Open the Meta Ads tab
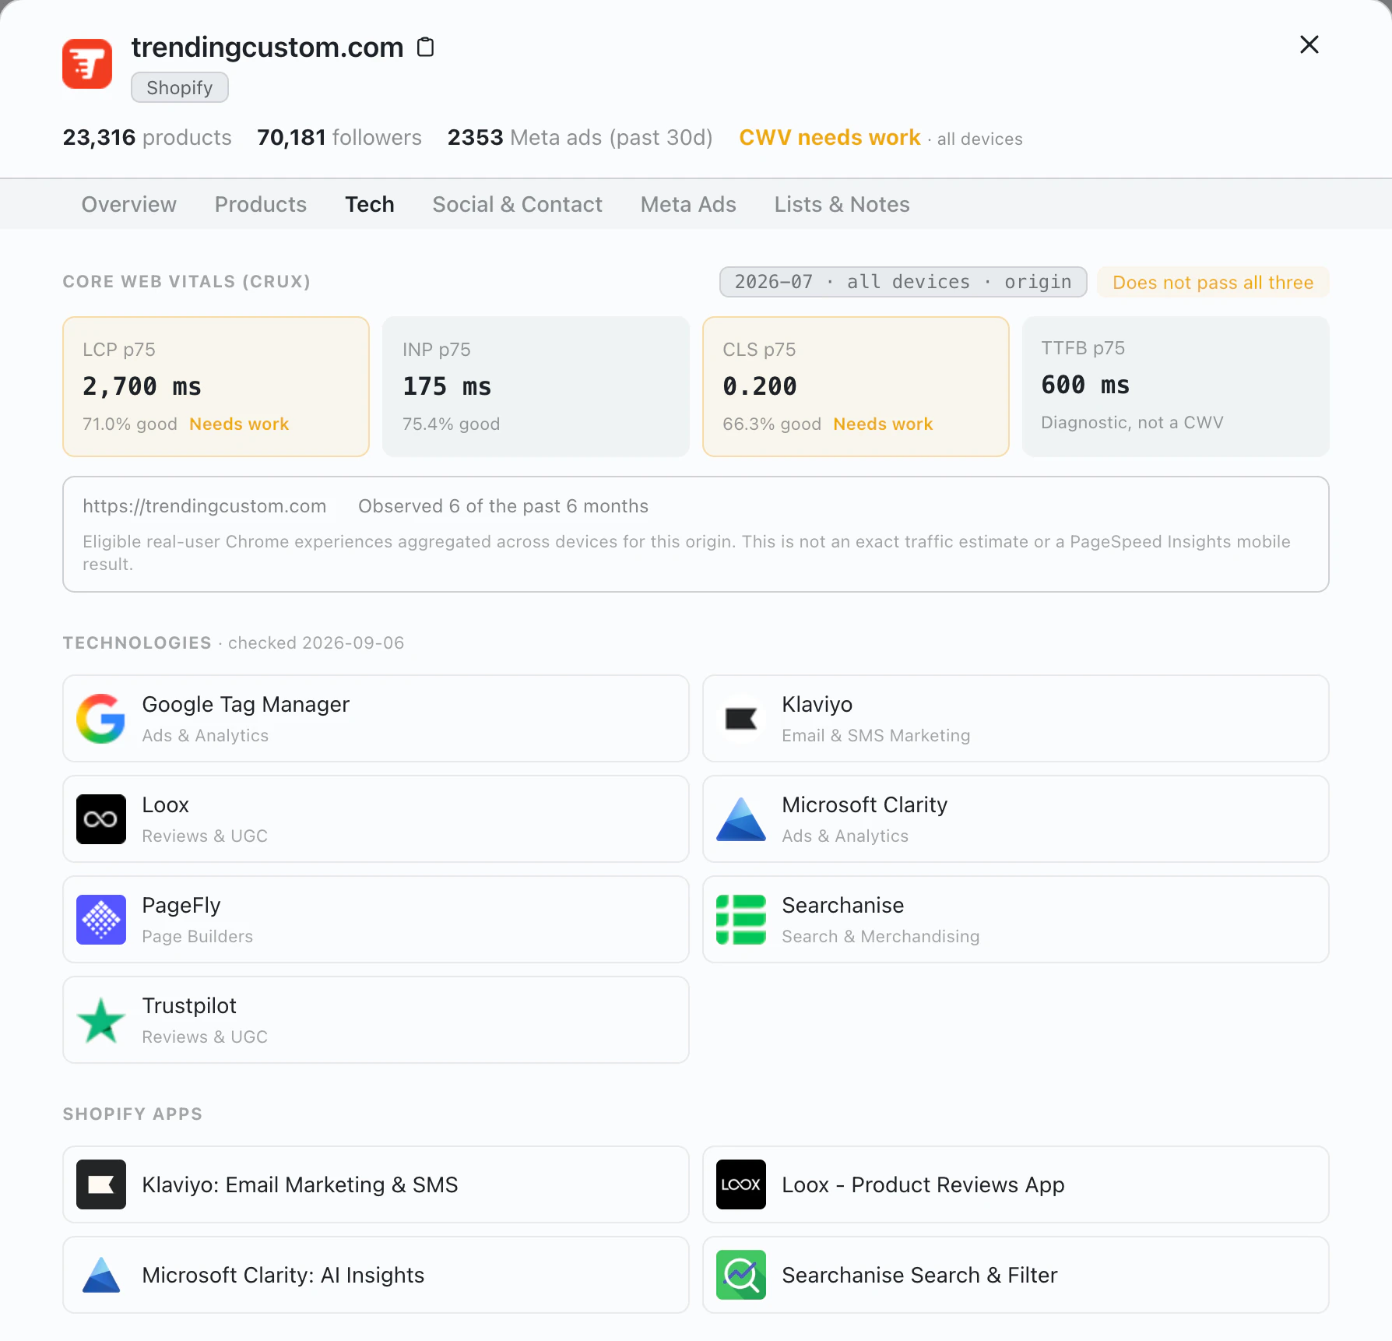1392x1341 pixels. pyautogui.click(x=688, y=204)
